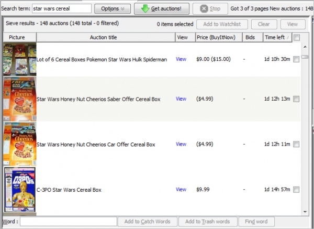314x229 pixels.
Task: Sort by the Time left column header
Action: tap(276, 37)
